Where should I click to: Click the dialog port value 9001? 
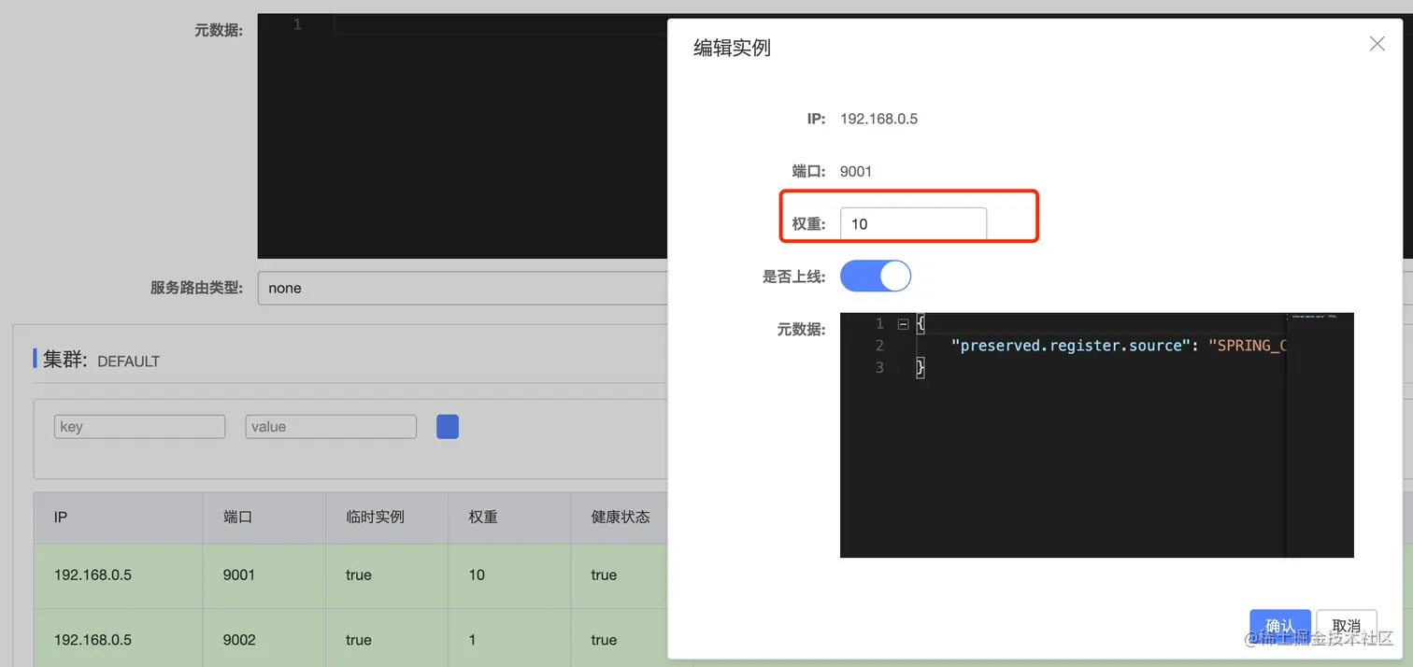pos(856,171)
